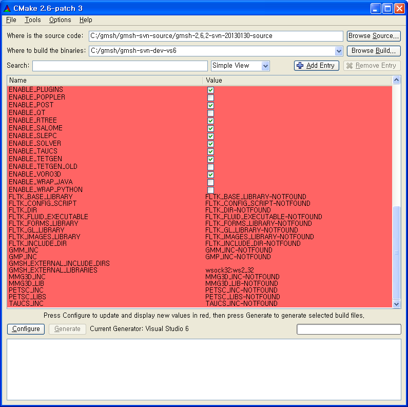This screenshot has width=408, height=407.
Task: Select GMSH_EXTERNAL_INCLUDE_DIRS entry
Action: [x=59, y=264]
